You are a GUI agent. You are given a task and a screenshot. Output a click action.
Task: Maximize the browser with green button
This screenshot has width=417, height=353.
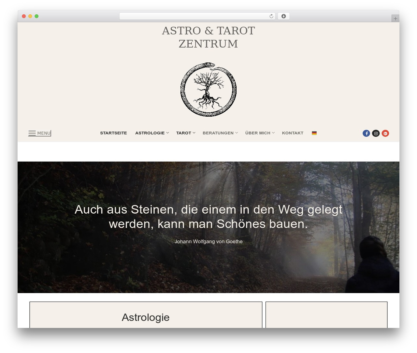(x=36, y=16)
